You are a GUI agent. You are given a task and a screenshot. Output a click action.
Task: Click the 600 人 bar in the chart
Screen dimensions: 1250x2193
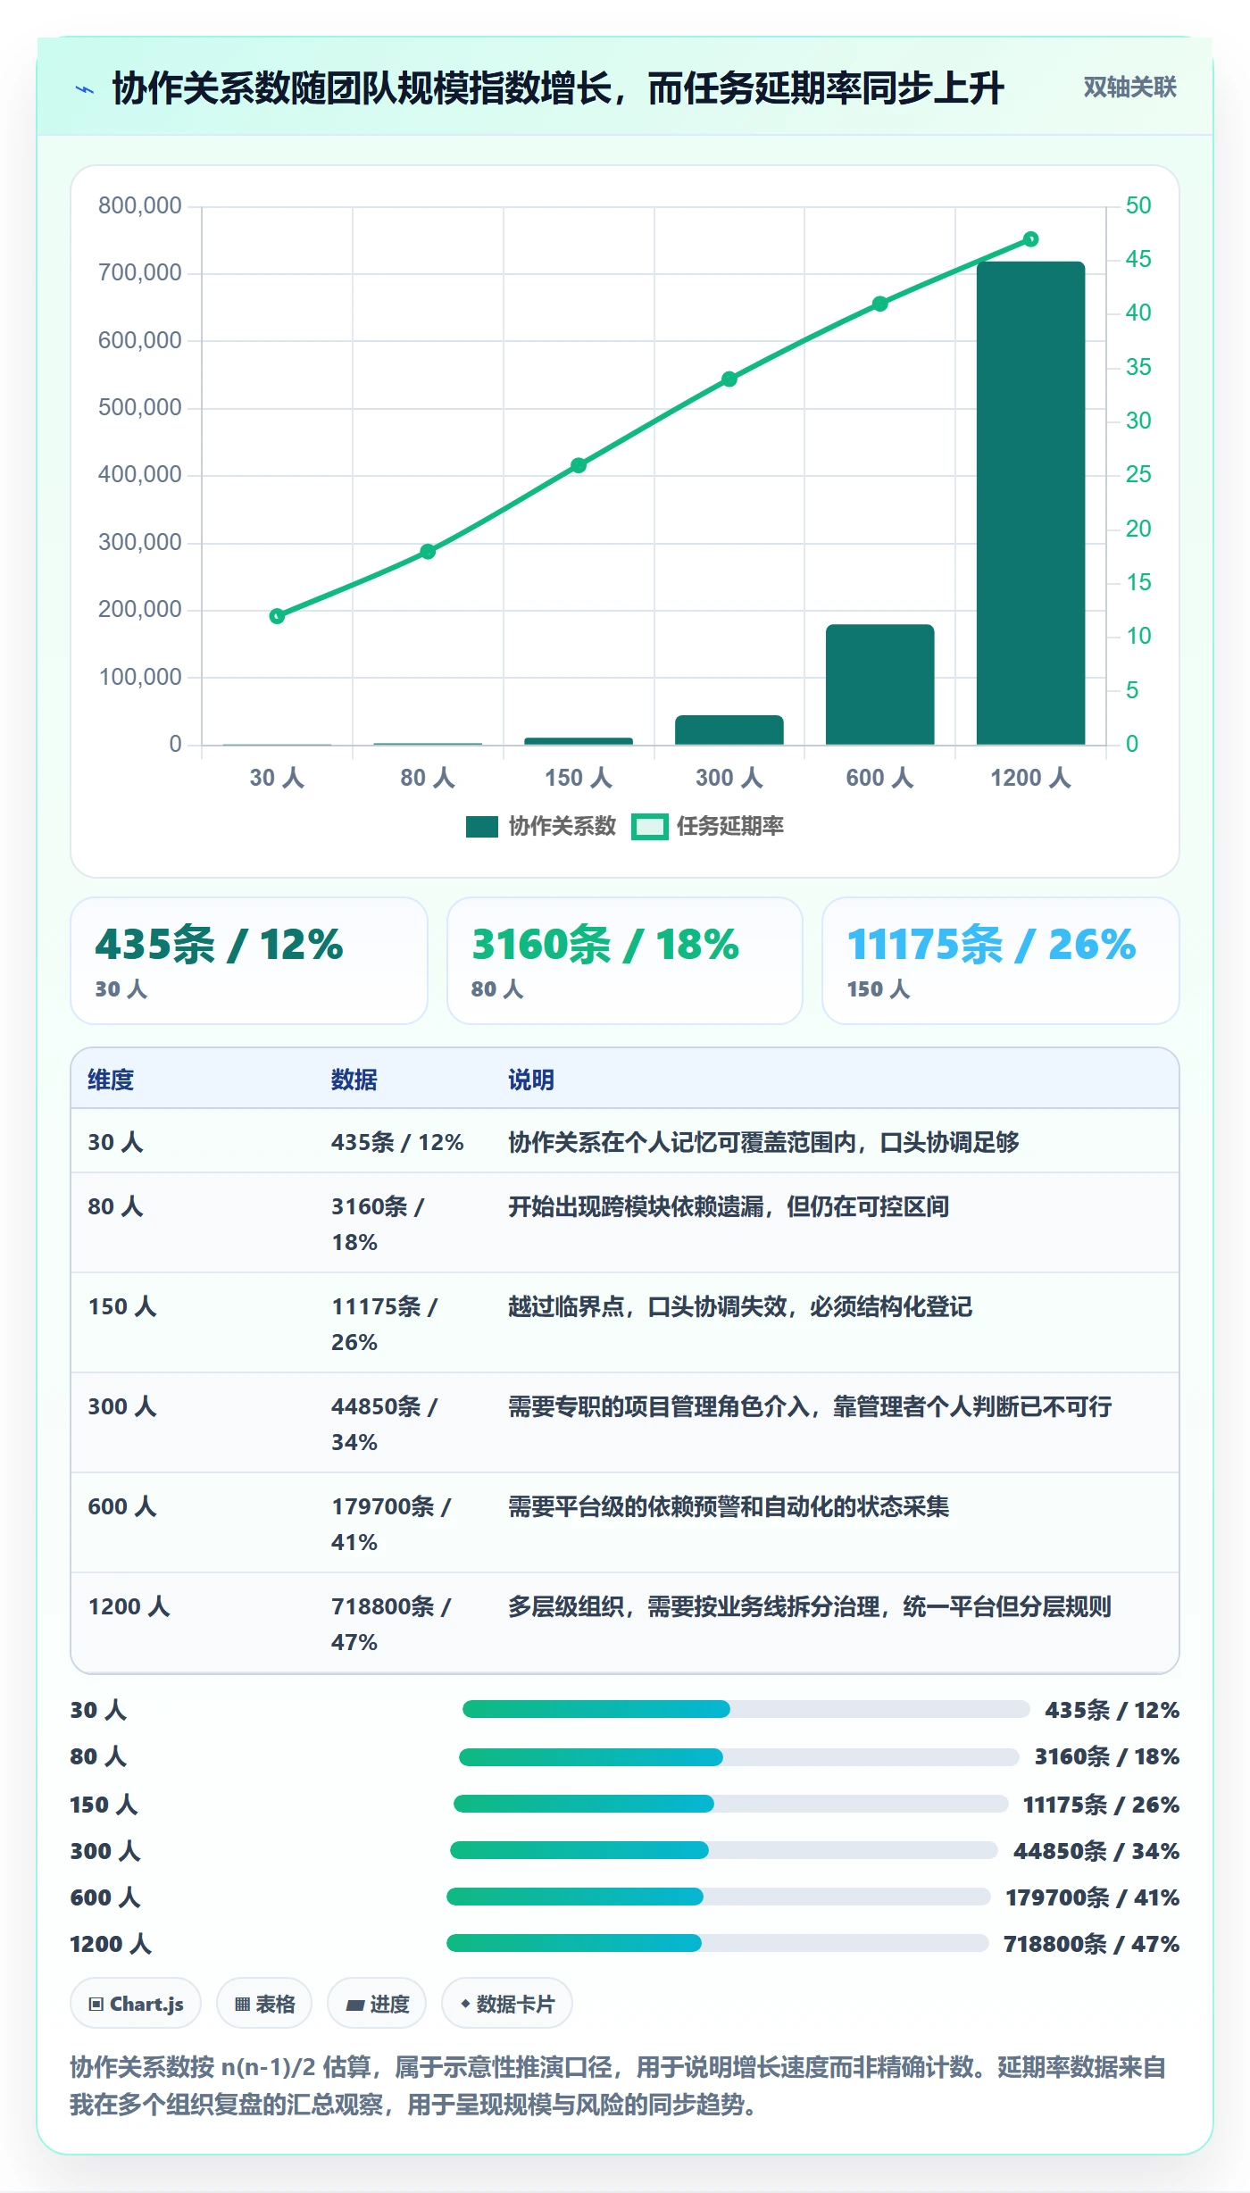(x=879, y=684)
